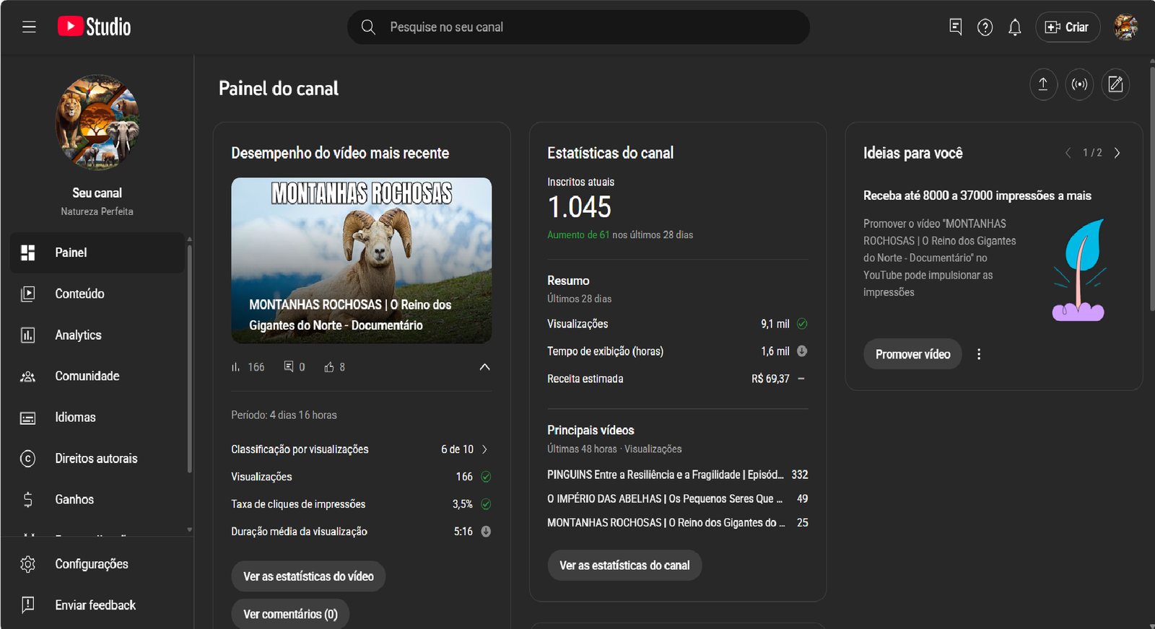Click the Promover vídeo button
This screenshot has width=1155, height=629.
click(x=912, y=354)
